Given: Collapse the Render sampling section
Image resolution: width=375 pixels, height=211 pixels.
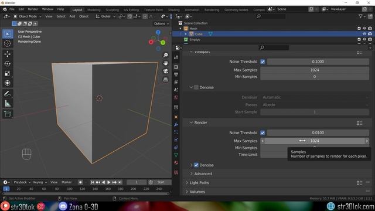Looking at the screenshot, I should pyautogui.click(x=191, y=122).
